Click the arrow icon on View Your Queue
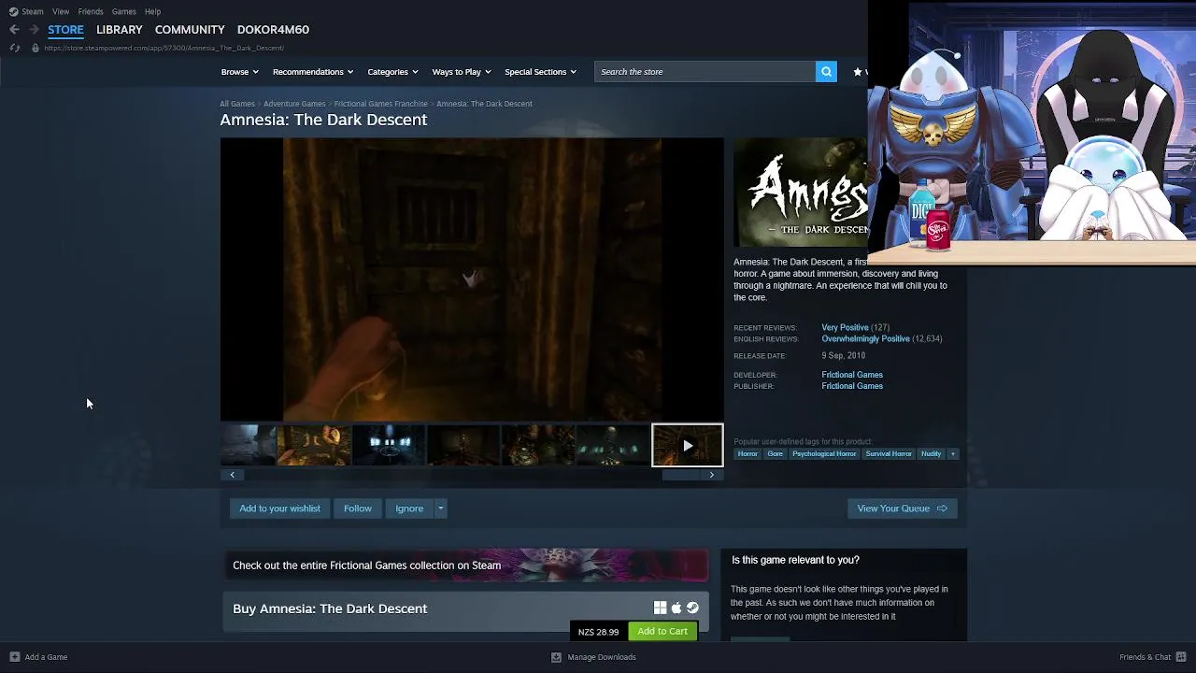The height and width of the screenshot is (673, 1196). point(942,508)
